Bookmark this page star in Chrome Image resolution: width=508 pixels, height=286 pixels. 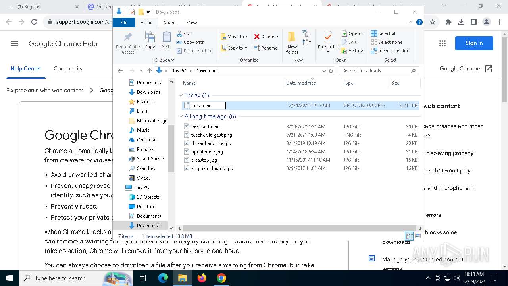(x=433, y=22)
